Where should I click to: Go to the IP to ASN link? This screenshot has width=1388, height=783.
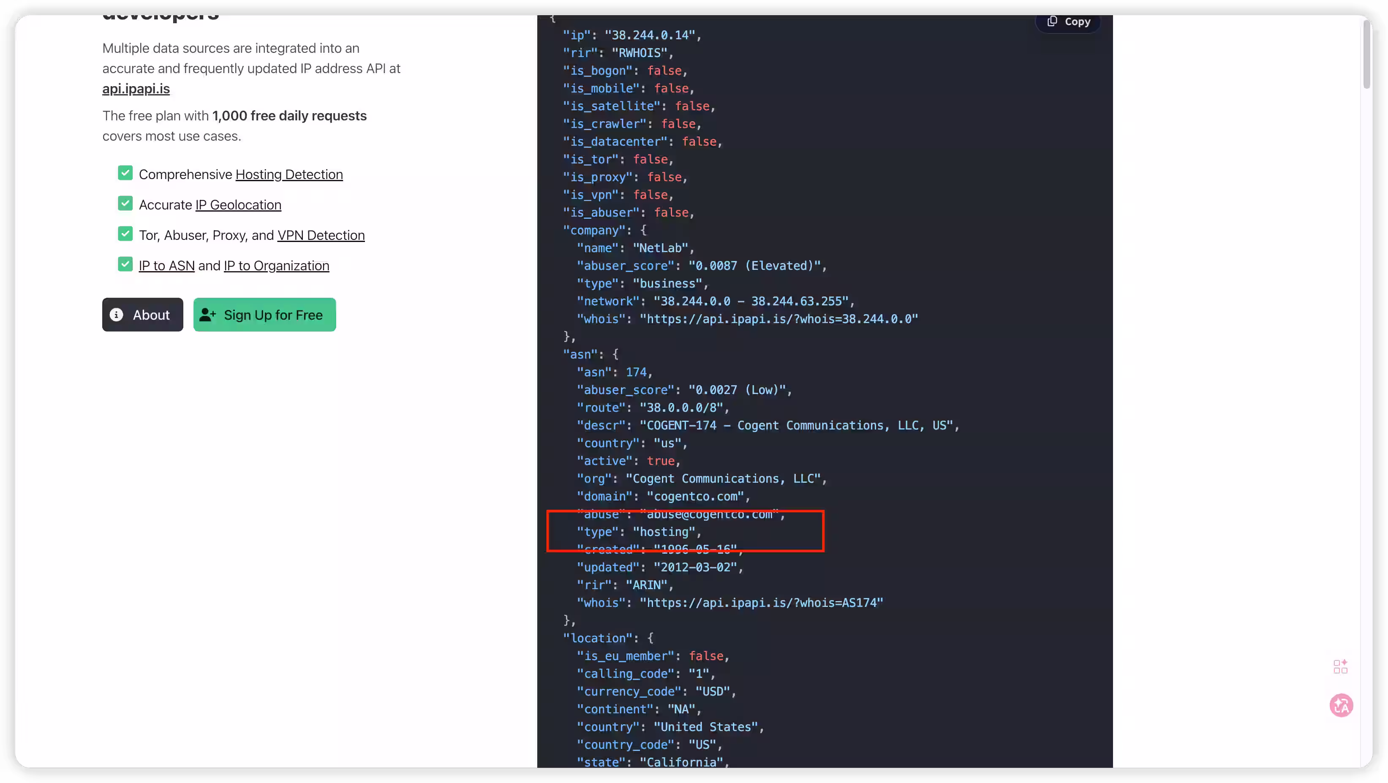tap(166, 266)
